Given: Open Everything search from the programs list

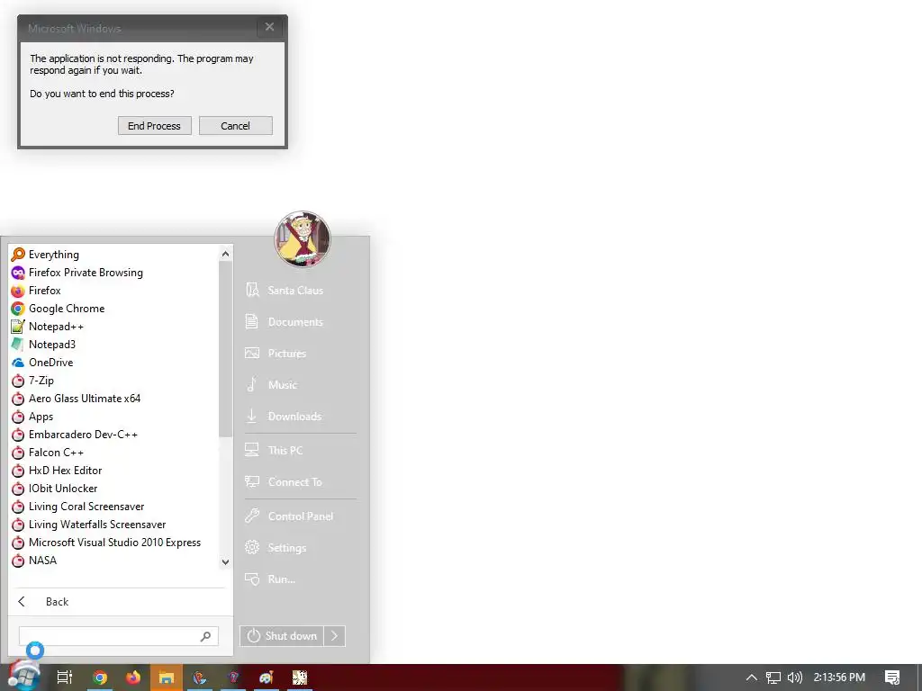Looking at the screenshot, I should point(114,255).
